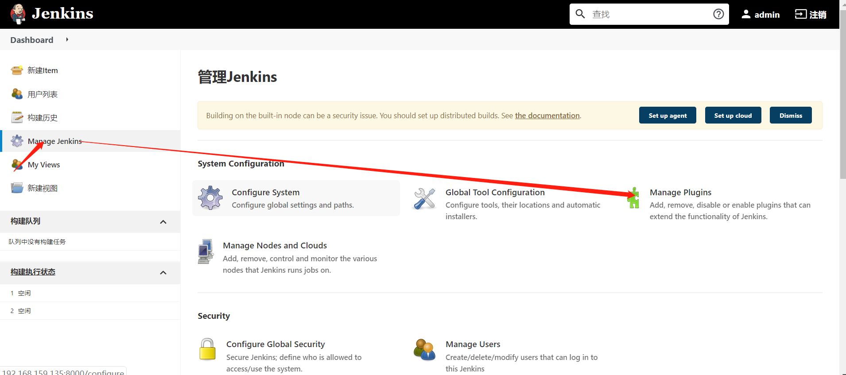The height and width of the screenshot is (375, 846).
Task: Click the admin user icon
Action: (746, 14)
